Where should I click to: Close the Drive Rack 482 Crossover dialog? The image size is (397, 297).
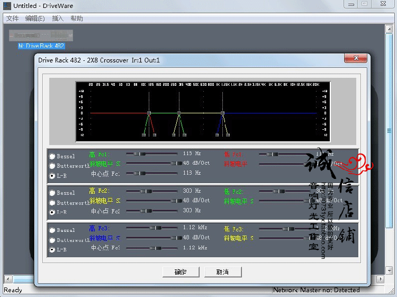pos(356,58)
